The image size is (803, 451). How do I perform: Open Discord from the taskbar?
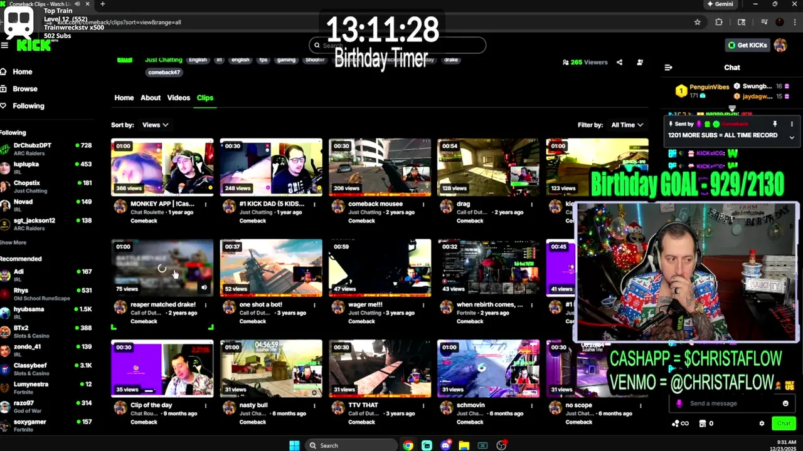click(445, 445)
